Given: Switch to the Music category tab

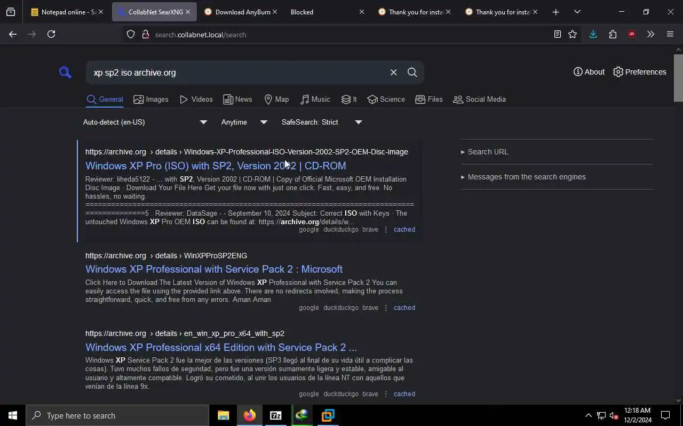Looking at the screenshot, I should click(315, 99).
